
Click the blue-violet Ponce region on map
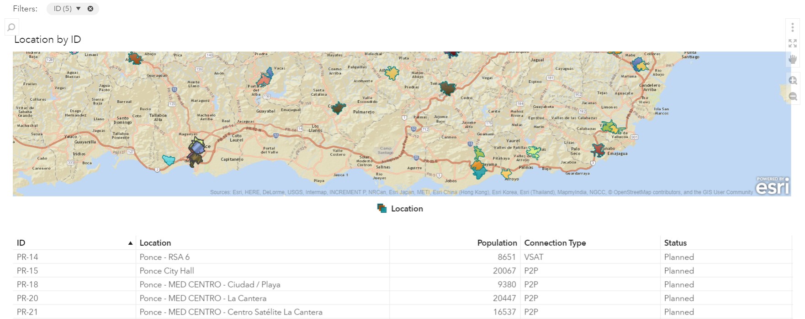pyautogui.click(x=197, y=147)
